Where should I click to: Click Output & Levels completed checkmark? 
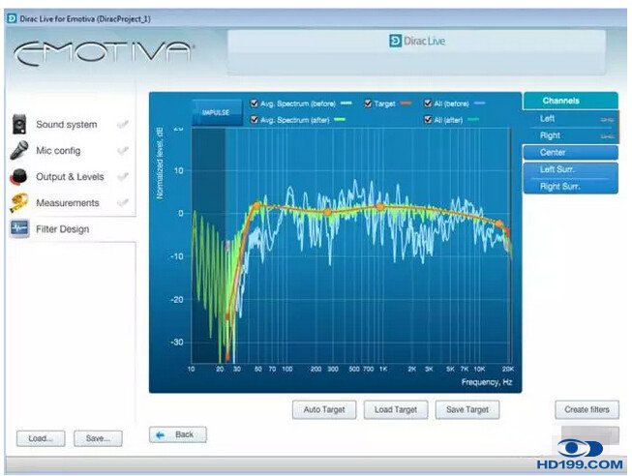coord(123,177)
